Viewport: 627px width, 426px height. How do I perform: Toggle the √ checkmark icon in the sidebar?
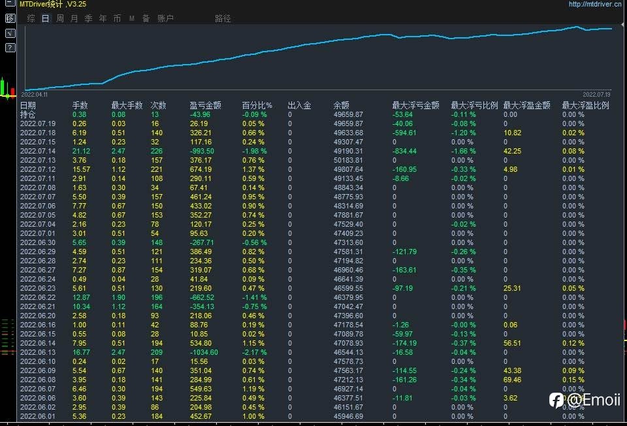point(10,33)
